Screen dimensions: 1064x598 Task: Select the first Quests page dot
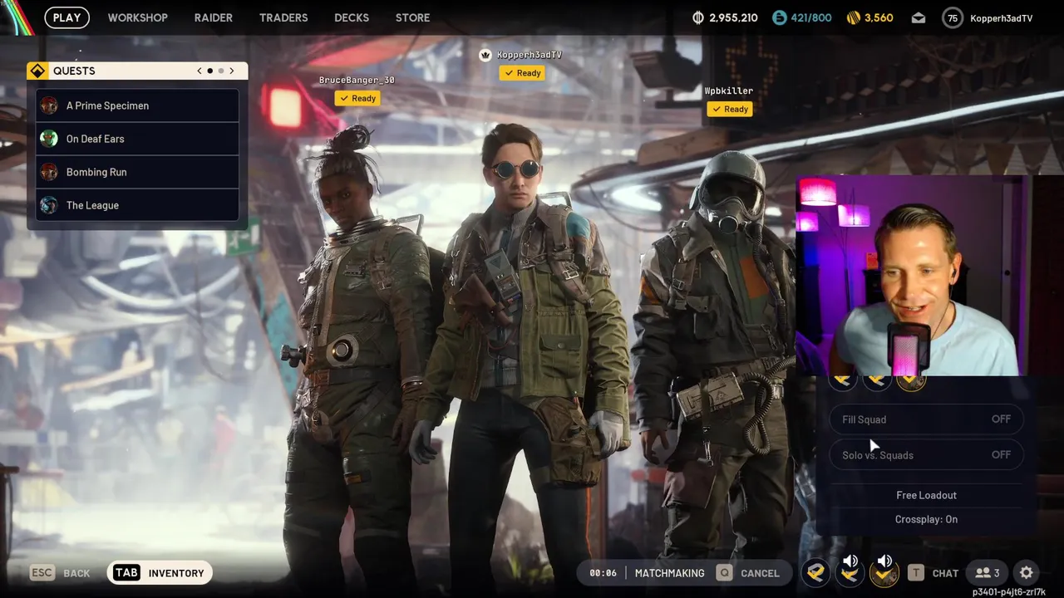pos(210,71)
